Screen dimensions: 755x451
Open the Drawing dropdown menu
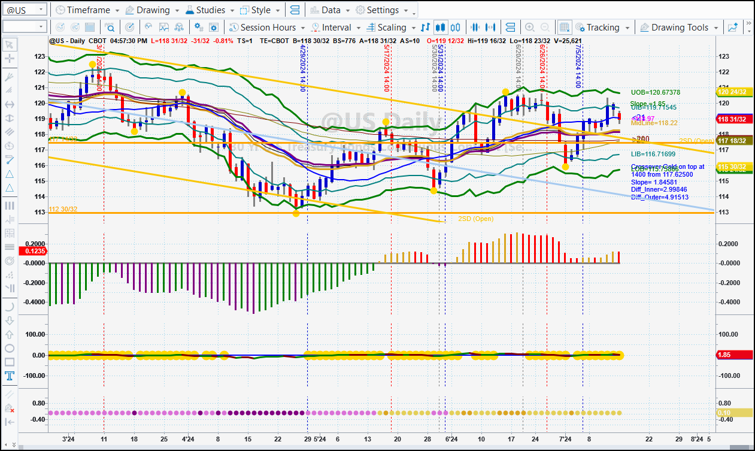pyautogui.click(x=152, y=10)
